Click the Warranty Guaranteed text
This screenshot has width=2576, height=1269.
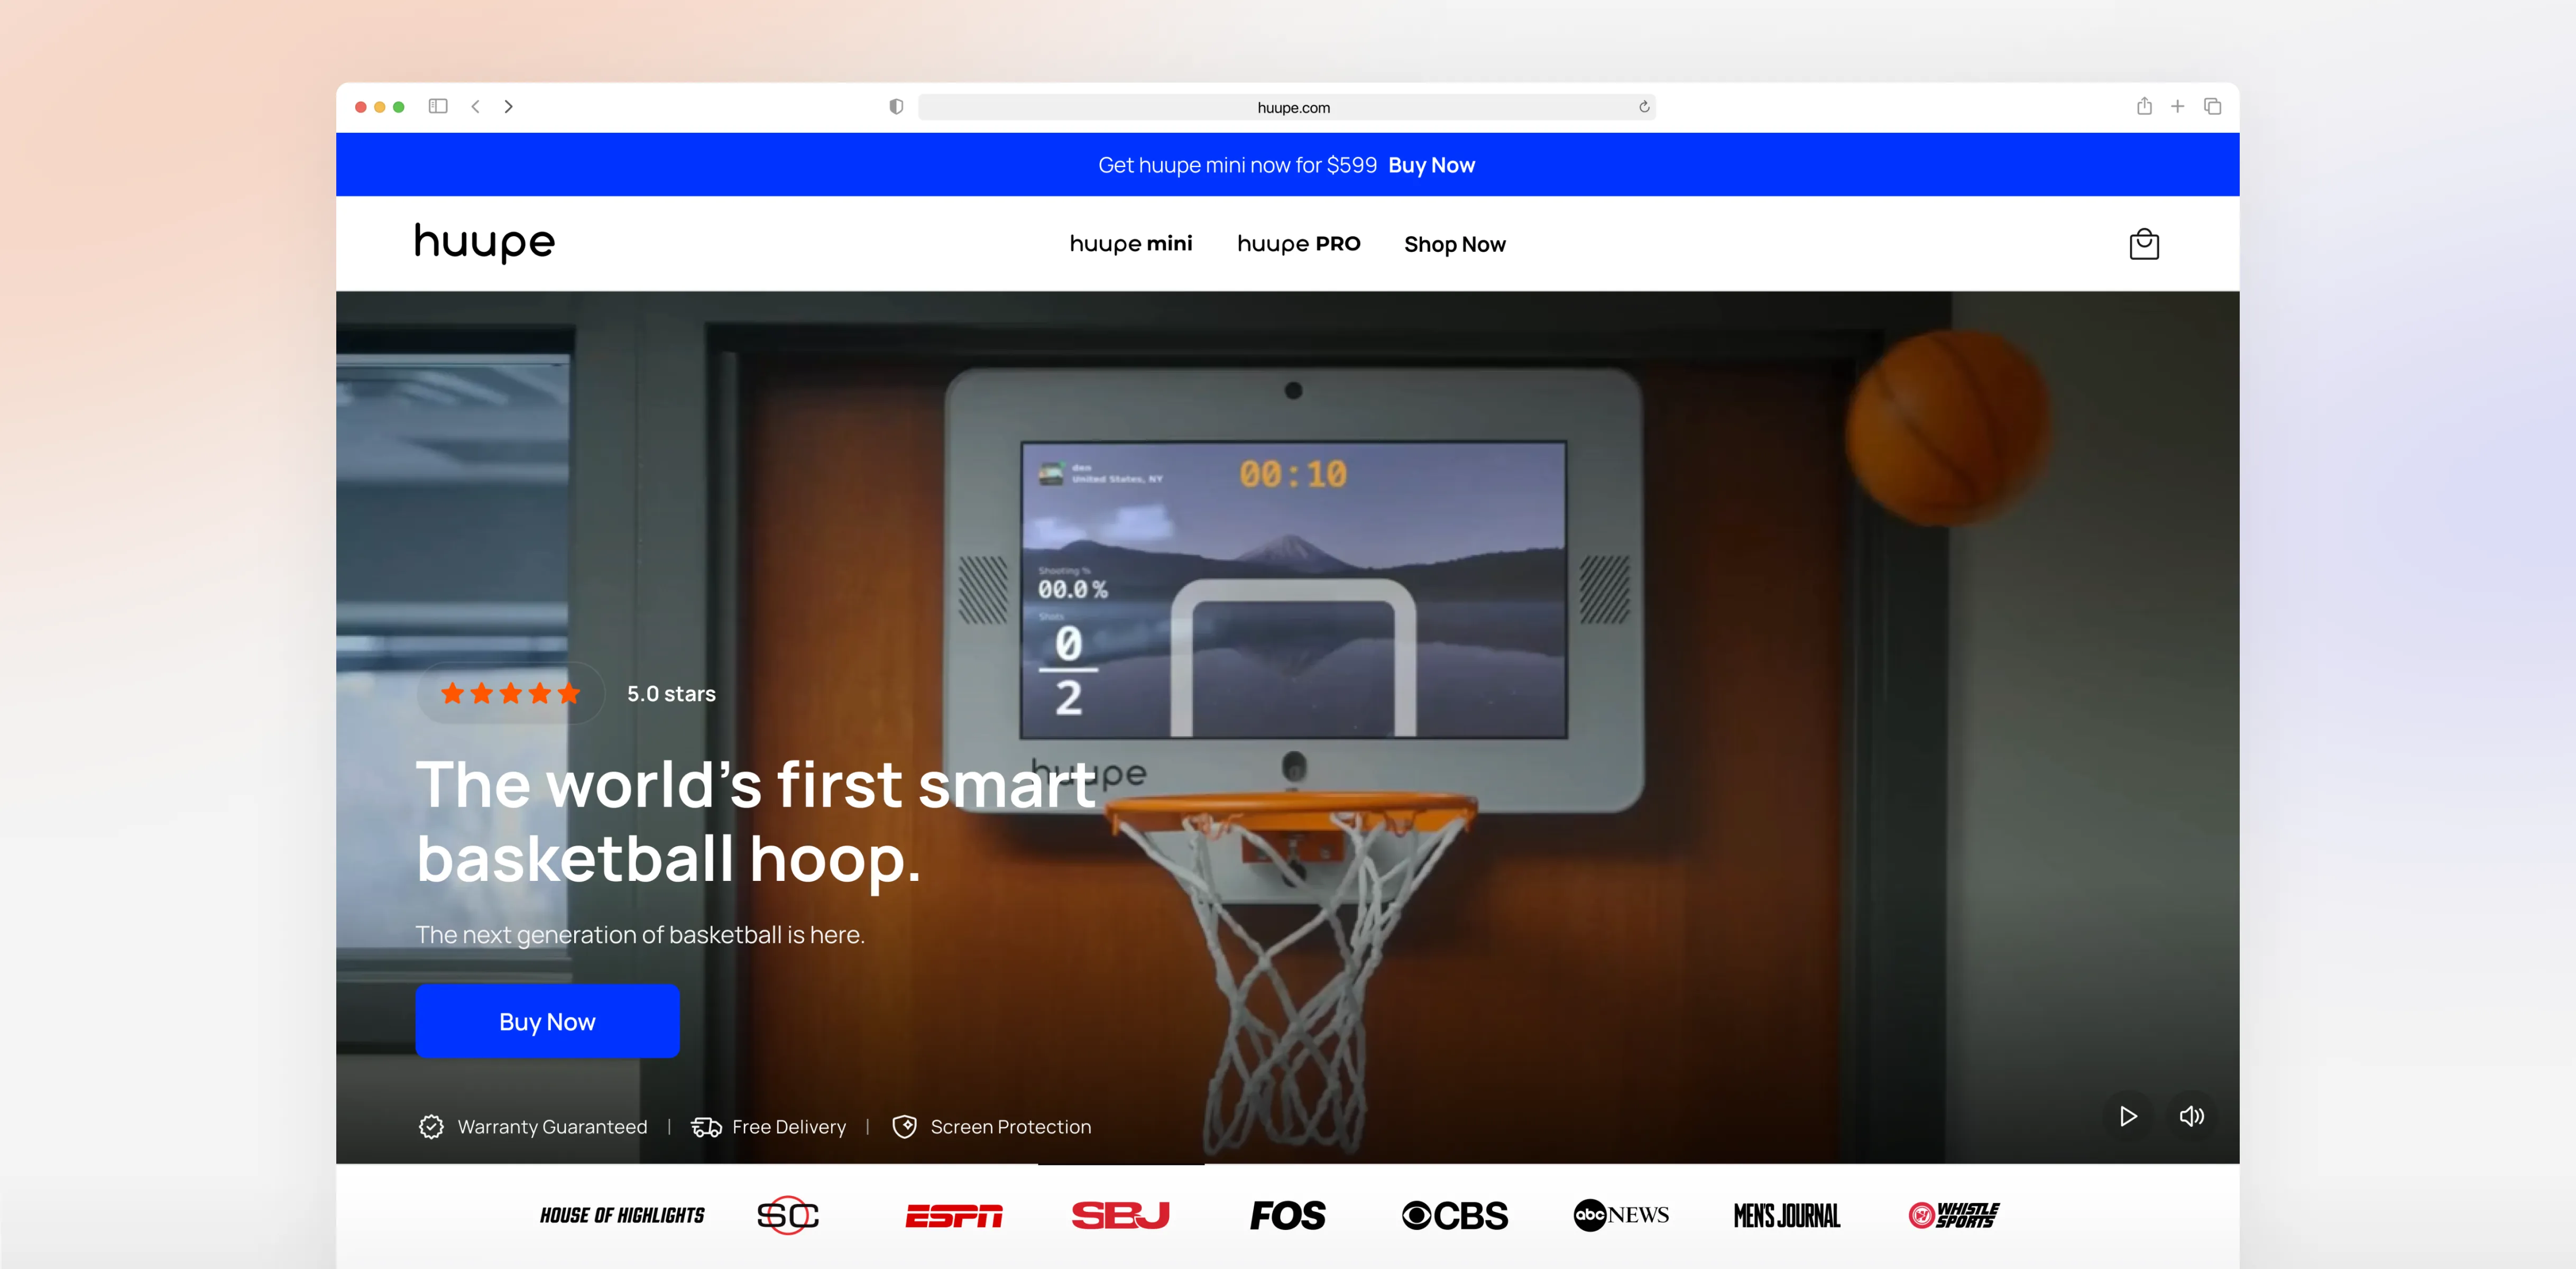tap(552, 1127)
